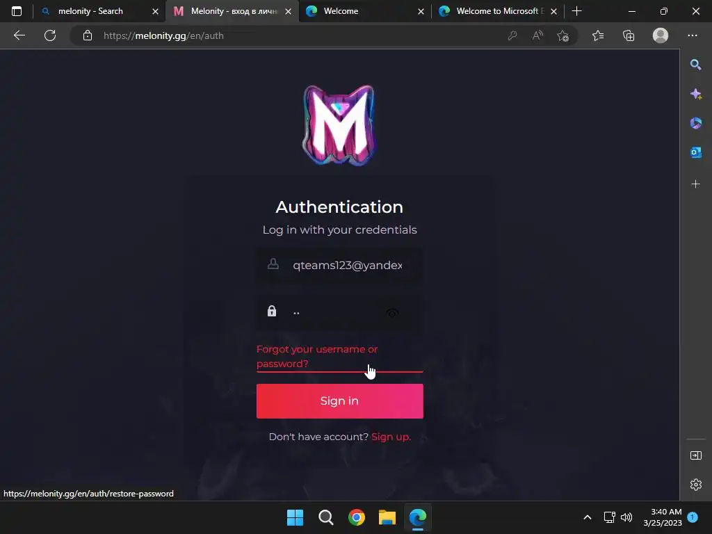Enable Read Aloud in address bar
The image size is (712, 534).
coord(537,35)
